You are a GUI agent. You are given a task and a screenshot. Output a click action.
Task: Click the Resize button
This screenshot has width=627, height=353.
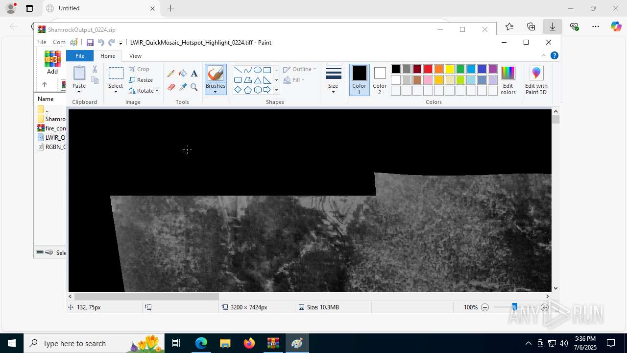[x=141, y=80]
